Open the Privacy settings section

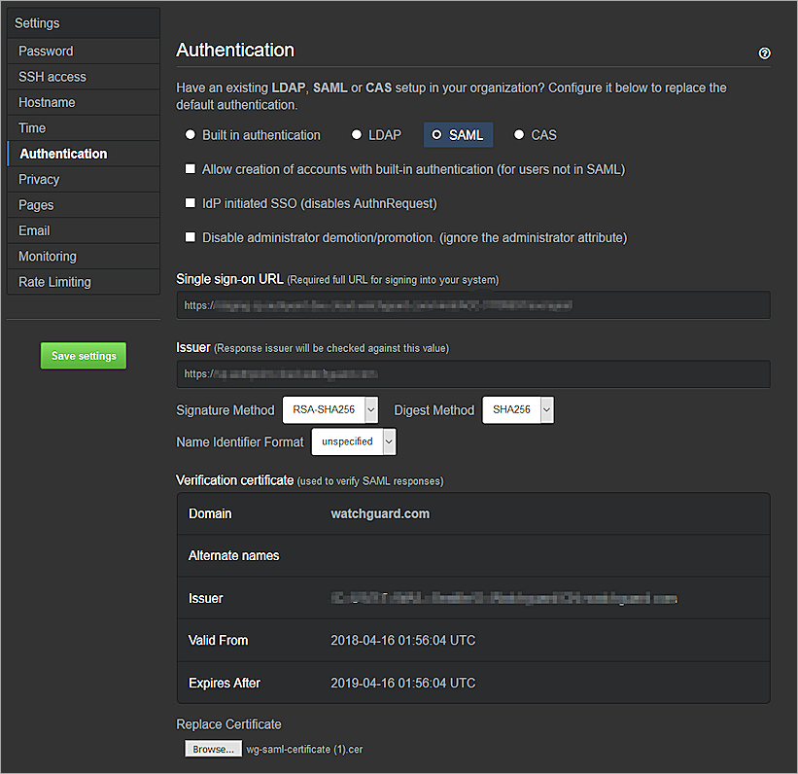pos(39,179)
